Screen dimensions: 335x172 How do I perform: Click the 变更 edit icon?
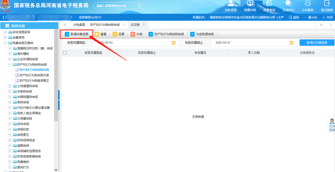(115, 34)
